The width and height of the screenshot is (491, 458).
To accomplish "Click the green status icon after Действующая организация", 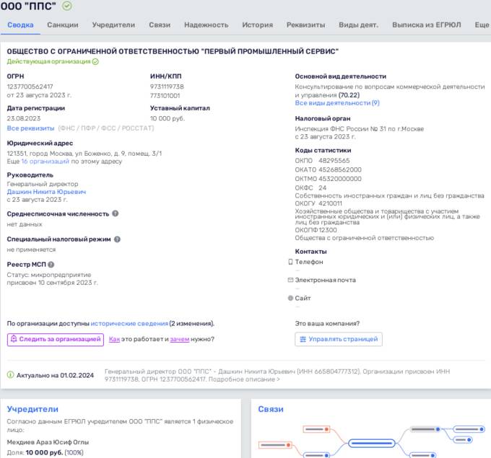I will [95, 62].
